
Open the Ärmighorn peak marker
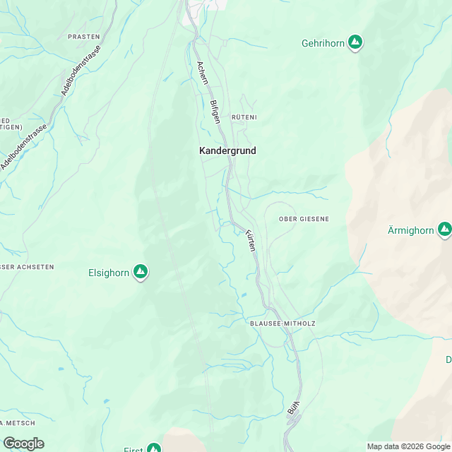click(x=444, y=230)
